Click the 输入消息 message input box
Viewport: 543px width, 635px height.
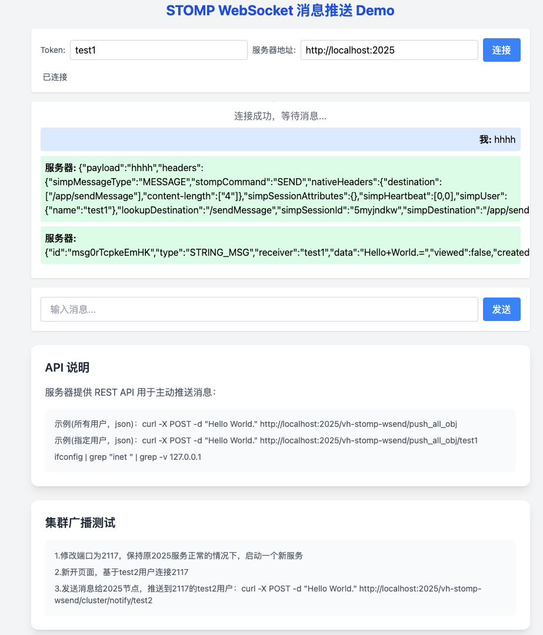(259, 309)
